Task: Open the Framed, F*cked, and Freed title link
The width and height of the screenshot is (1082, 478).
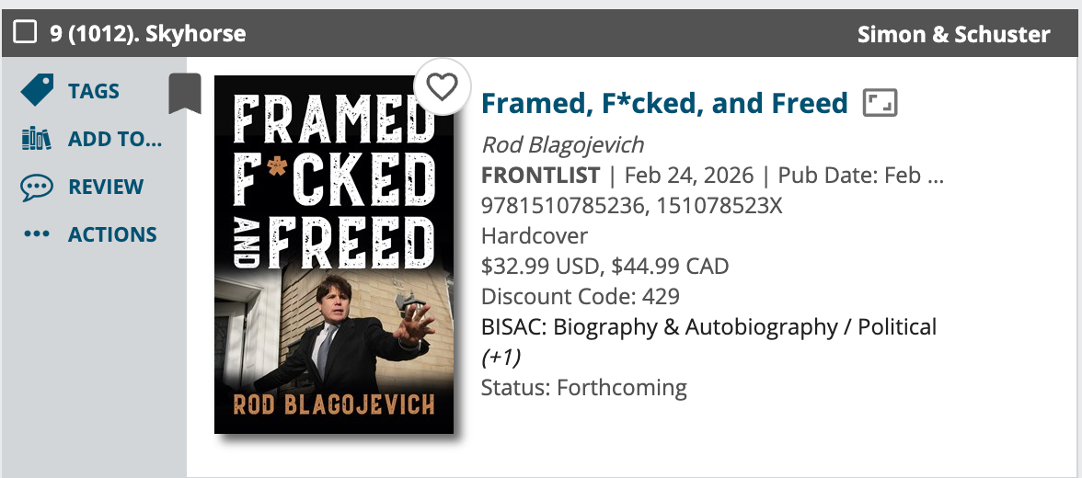Action: point(664,103)
